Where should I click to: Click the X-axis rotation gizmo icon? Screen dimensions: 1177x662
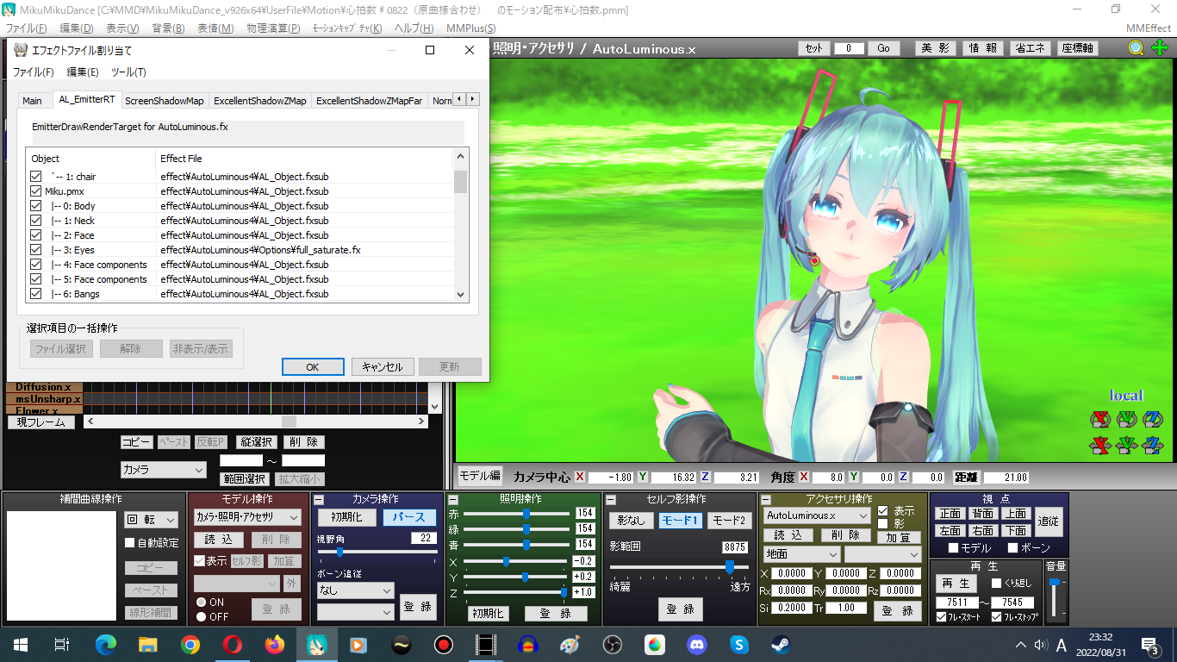pyautogui.click(x=1100, y=419)
